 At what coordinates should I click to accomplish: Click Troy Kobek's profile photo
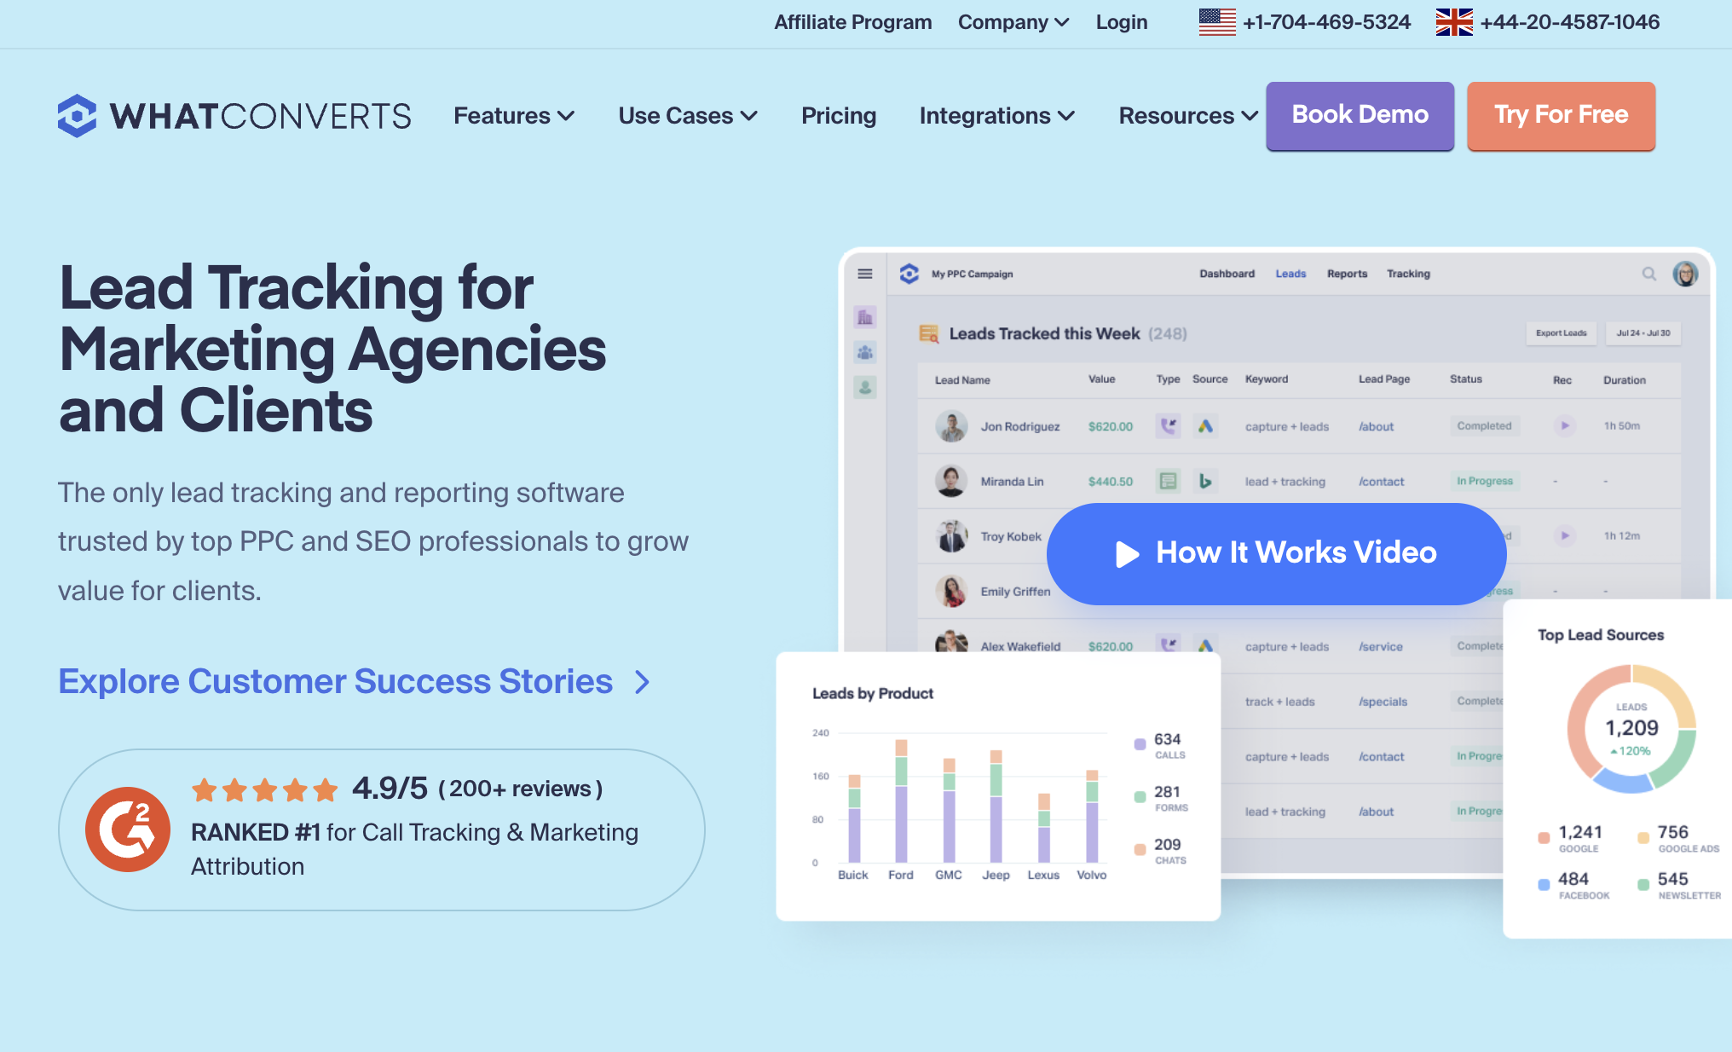(x=951, y=536)
